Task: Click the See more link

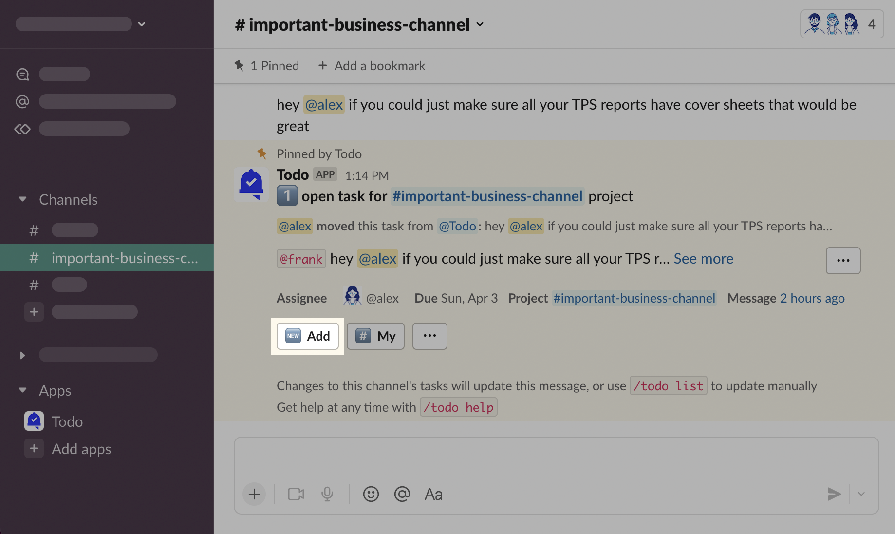Action: click(703, 259)
